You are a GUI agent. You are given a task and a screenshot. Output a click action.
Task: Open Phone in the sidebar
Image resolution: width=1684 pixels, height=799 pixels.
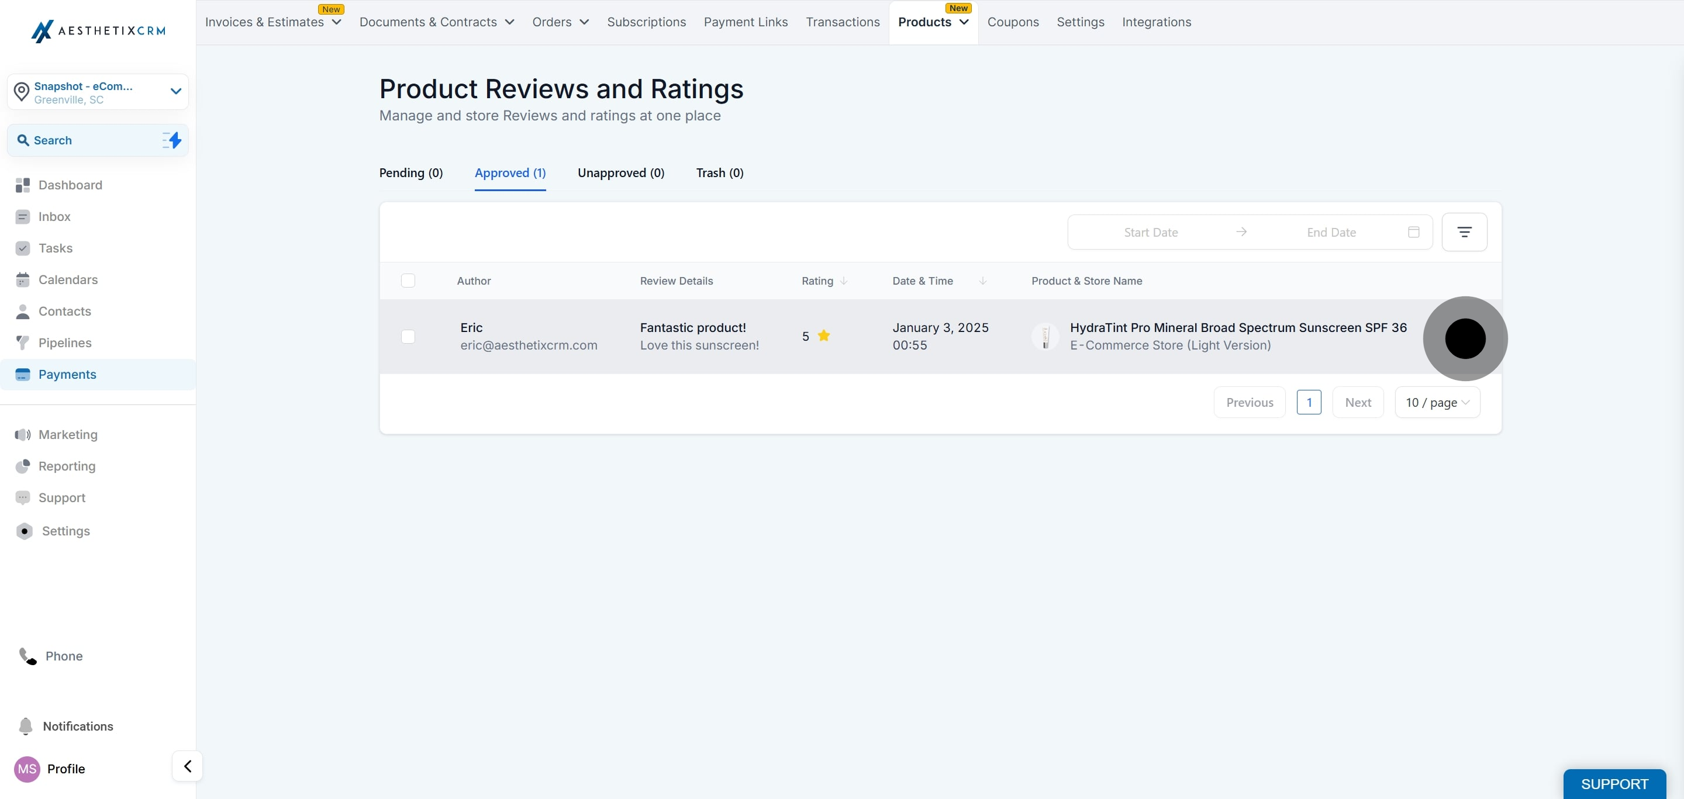click(x=63, y=656)
